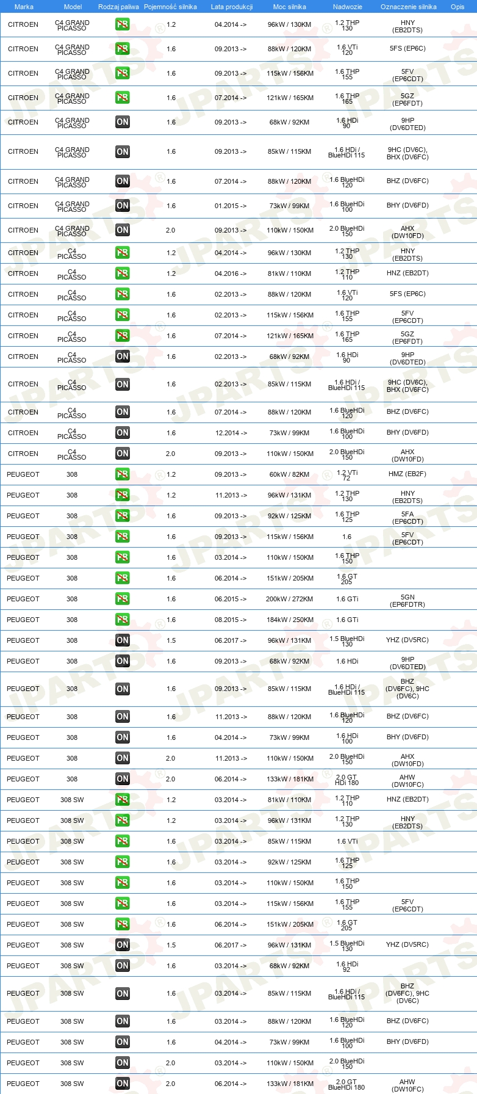Click the Opis column header

tap(457, 7)
